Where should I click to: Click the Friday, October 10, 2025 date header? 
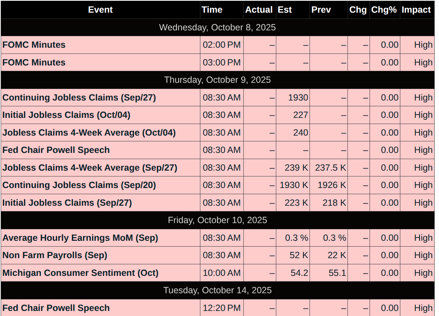click(217, 220)
